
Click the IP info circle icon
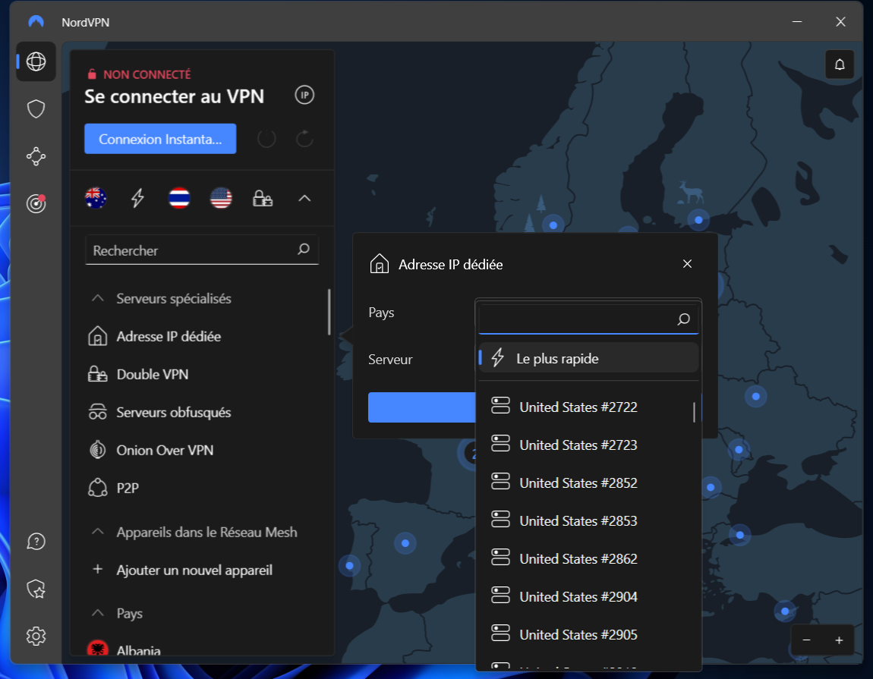click(x=304, y=95)
